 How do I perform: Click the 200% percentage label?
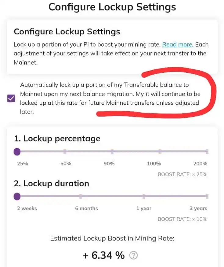(200, 163)
